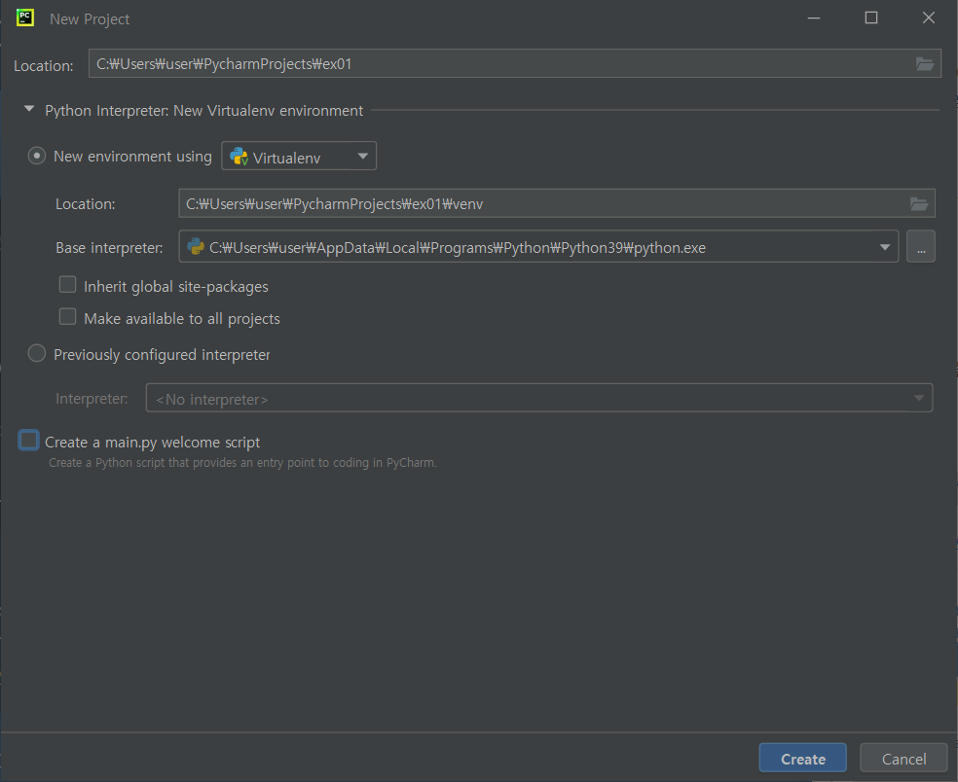Collapse the Python Interpreter section
The height and width of the screenshot is (782, 958).
point(28,109)
